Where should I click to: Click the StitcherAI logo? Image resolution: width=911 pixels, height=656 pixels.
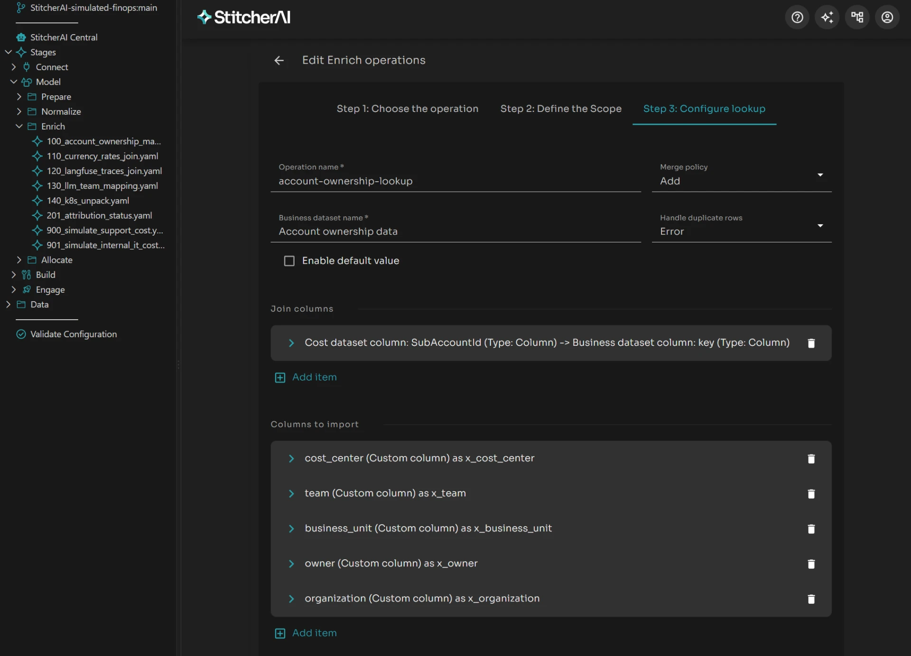pos(244,18)
